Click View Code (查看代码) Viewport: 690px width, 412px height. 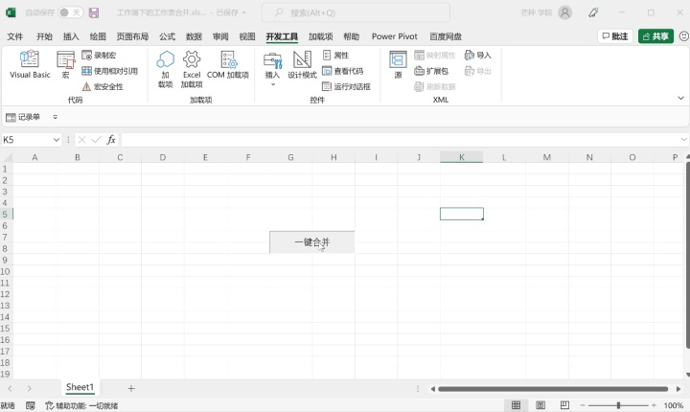(343, 71)
